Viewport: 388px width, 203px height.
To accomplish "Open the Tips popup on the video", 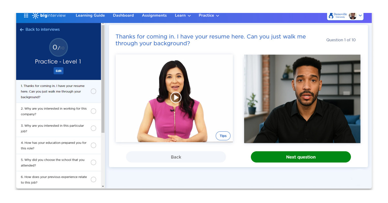I will [x=223, y=136].
